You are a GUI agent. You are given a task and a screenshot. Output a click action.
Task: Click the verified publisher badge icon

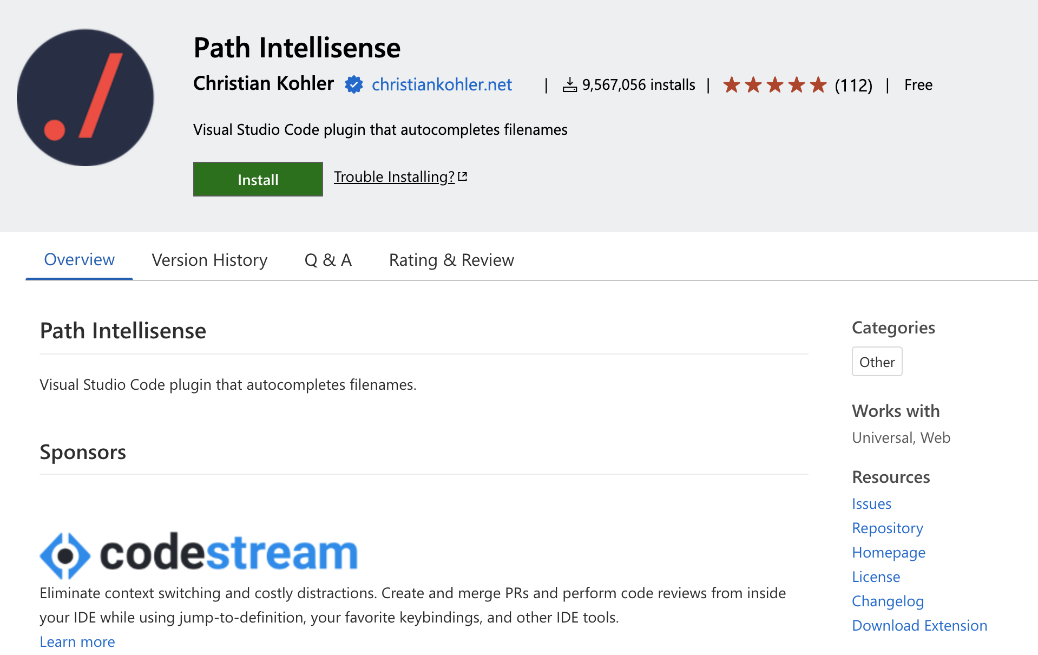(x=354, y=84)
